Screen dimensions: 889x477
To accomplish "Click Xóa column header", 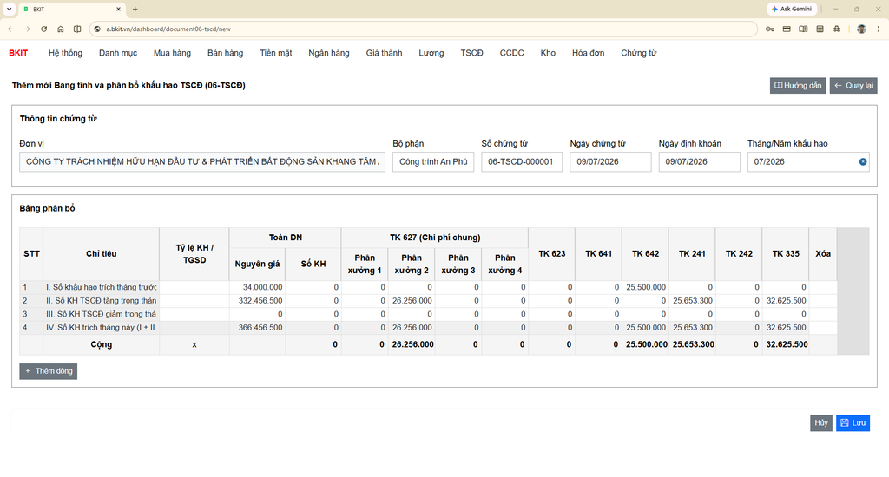I will pyautogui.click(x=823, y=254).
